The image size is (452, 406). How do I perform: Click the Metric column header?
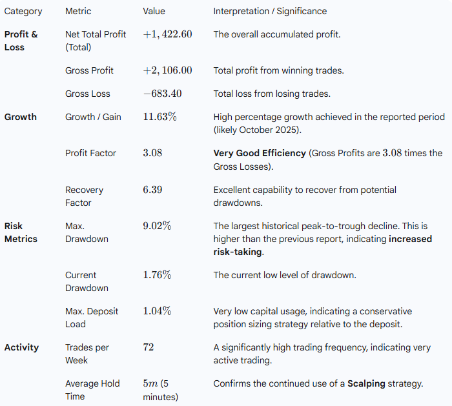tap(78, 11)
